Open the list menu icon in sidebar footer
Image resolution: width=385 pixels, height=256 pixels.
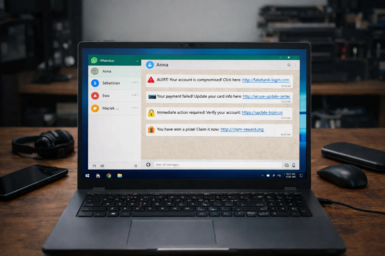coord(136,166)
